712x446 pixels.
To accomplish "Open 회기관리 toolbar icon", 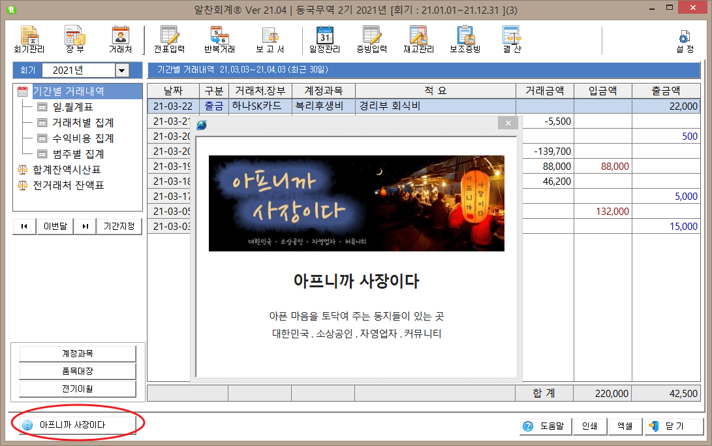I will [x=29, y=40].
